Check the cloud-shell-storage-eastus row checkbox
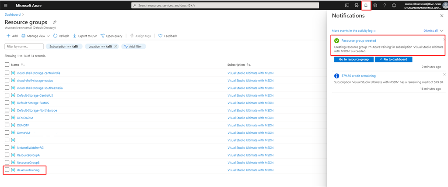Viewport: 448px width, 187px height. point(7,81)
